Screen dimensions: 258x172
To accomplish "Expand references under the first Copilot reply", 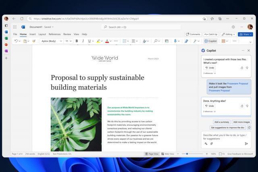I will tap(210, 73).
